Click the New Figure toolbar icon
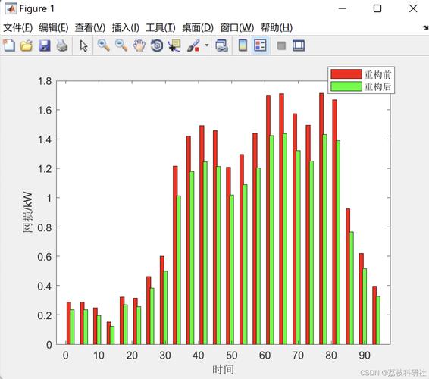Viewport: 429px width, 379px height. tap(9, 45)
